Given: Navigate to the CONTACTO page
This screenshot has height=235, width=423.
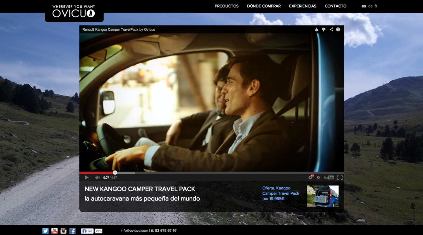Looking at the screenshot, I should click(335, 6).
